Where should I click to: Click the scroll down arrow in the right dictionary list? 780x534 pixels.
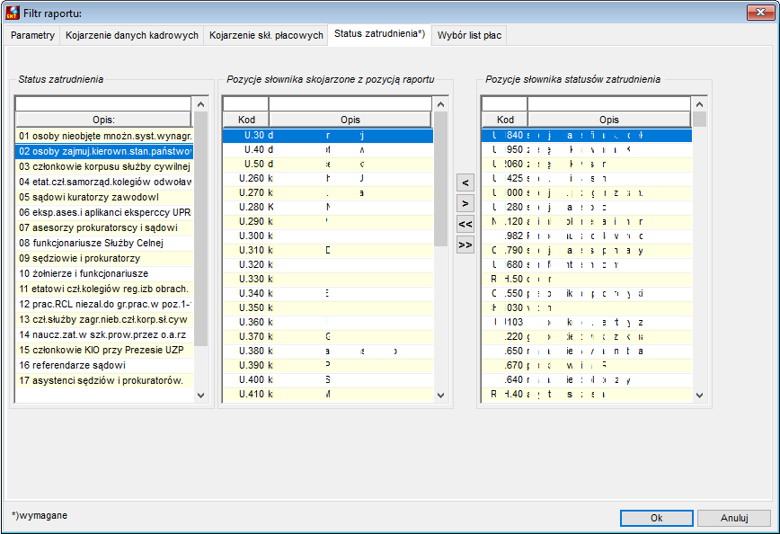click(x=699, y=396)
